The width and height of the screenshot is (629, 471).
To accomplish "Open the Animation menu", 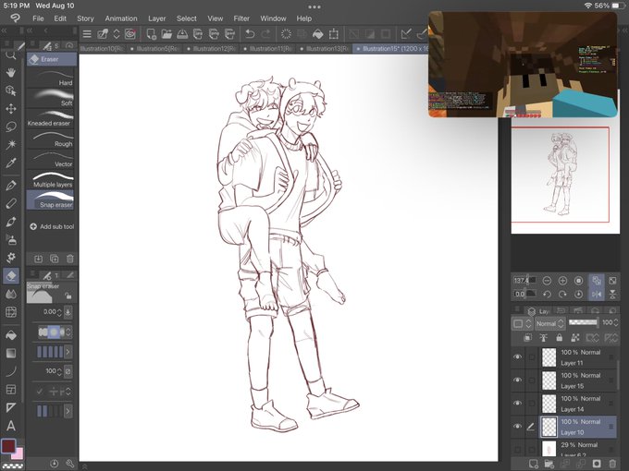I will (x=121, y=18).
